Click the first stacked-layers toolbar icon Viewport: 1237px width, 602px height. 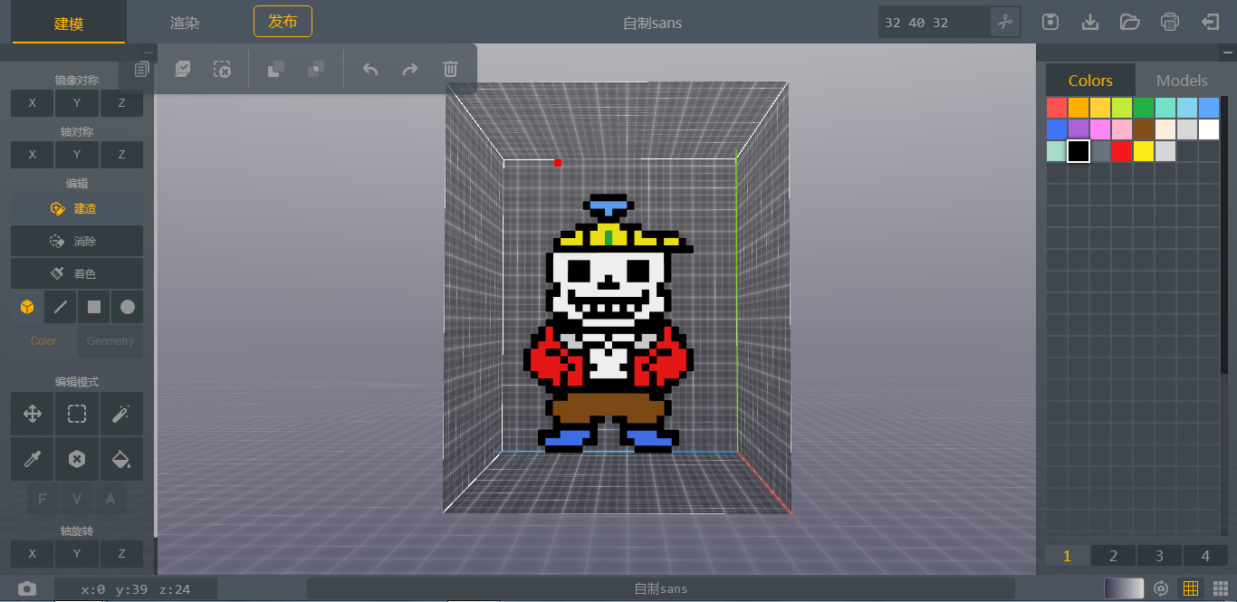pyautogui.click(x=276, y=69)
